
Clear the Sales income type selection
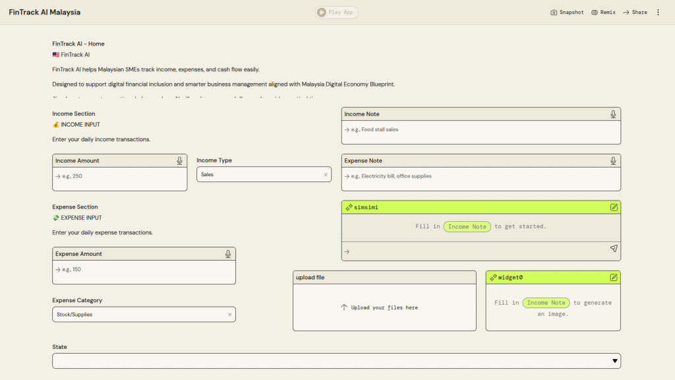coord(325,175)
